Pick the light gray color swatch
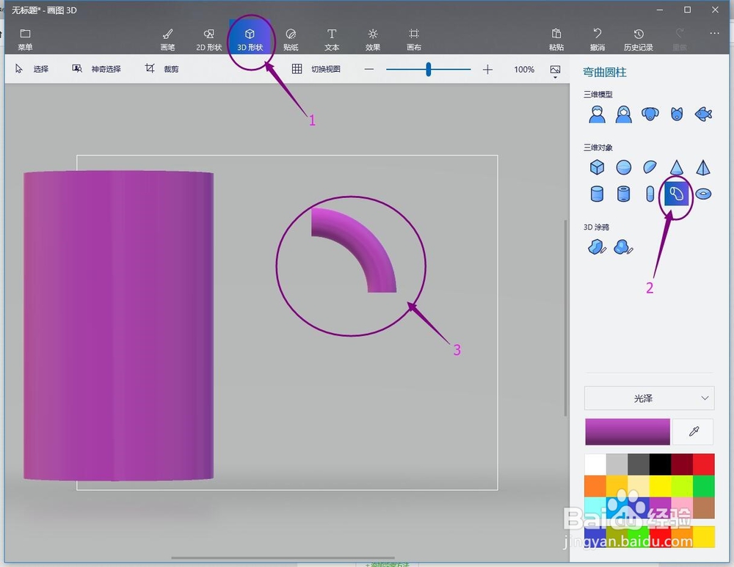The width and height of the screenshot is (734, 567). coord(617,464)
